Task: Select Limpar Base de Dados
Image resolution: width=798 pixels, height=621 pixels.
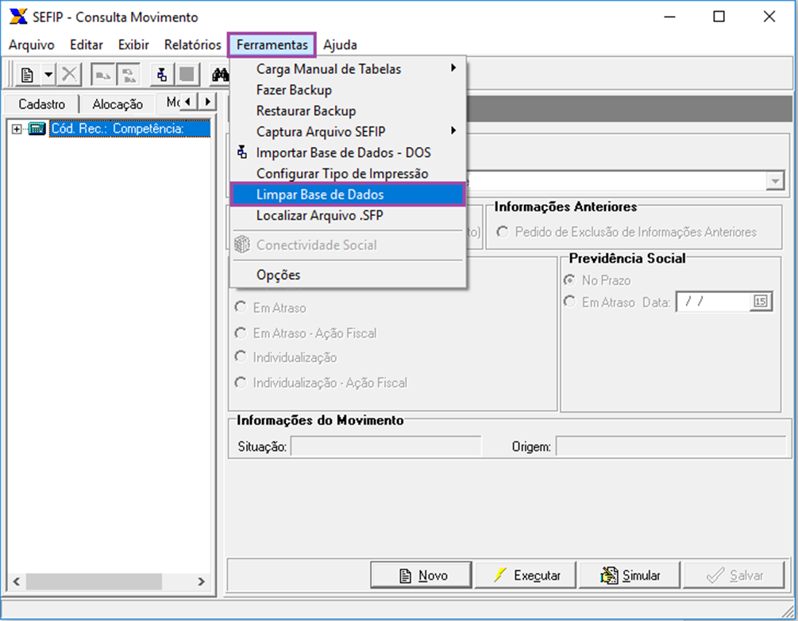Action: [348, 195]
